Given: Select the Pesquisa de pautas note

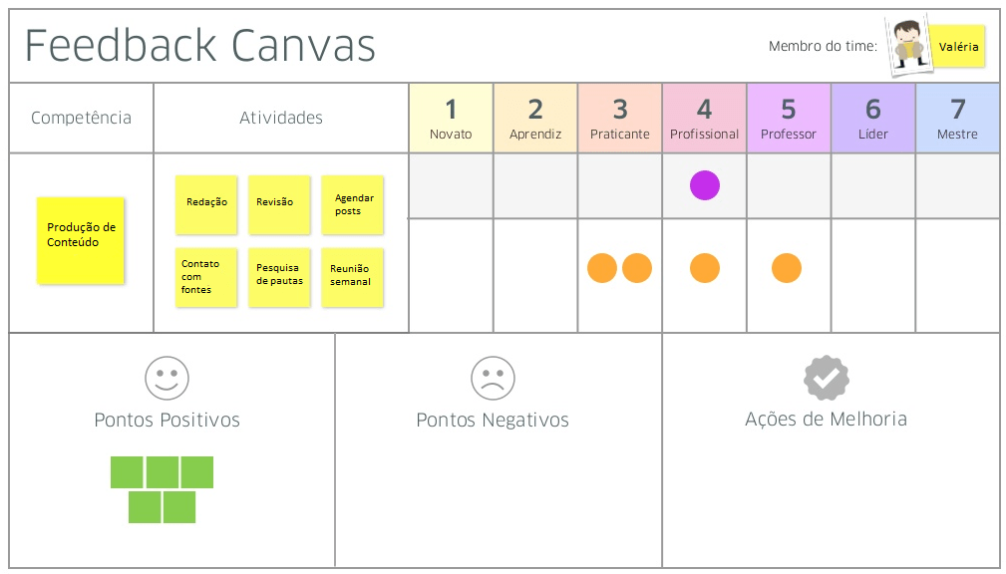Looking at the screenshot, I should click(279, 277).
